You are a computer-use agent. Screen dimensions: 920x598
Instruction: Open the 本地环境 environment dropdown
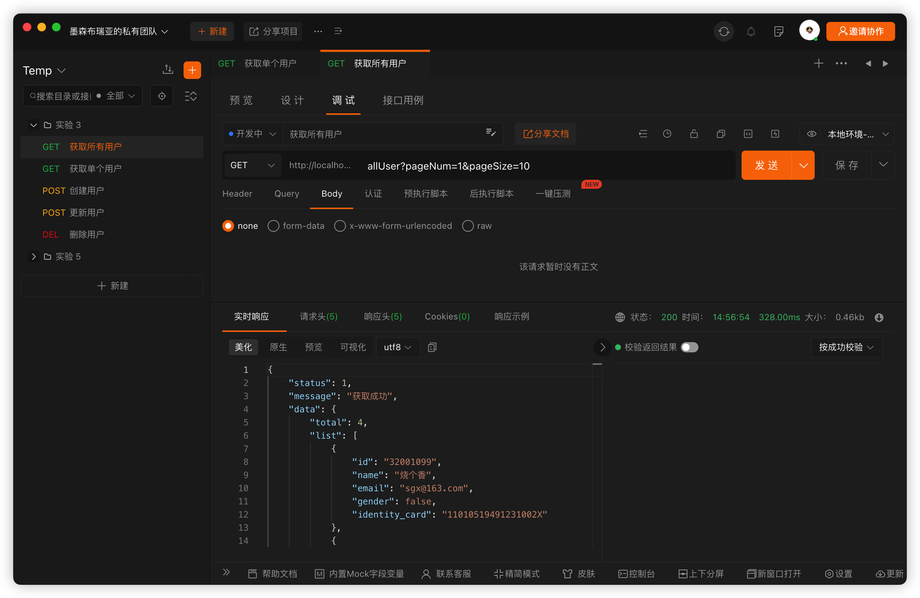point(859,134)
